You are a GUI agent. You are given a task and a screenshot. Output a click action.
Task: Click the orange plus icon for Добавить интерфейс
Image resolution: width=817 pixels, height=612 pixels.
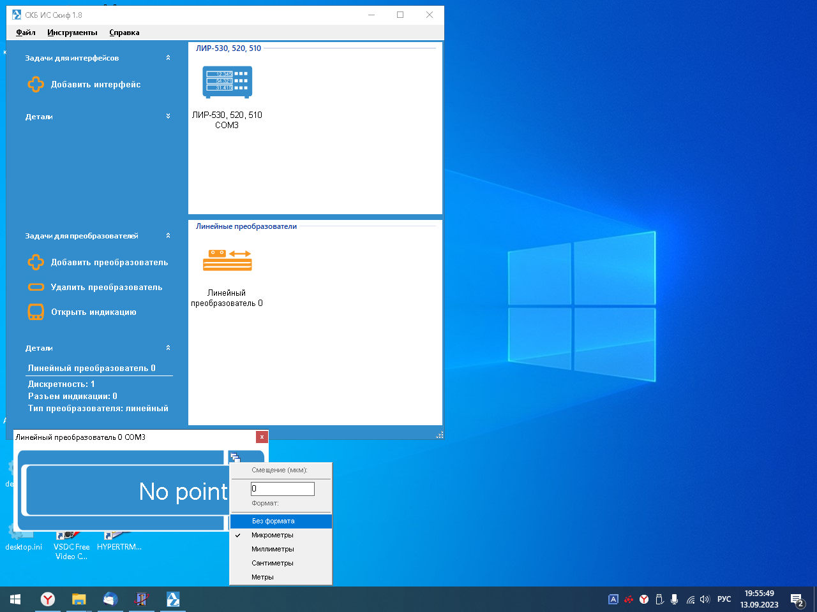36,84
